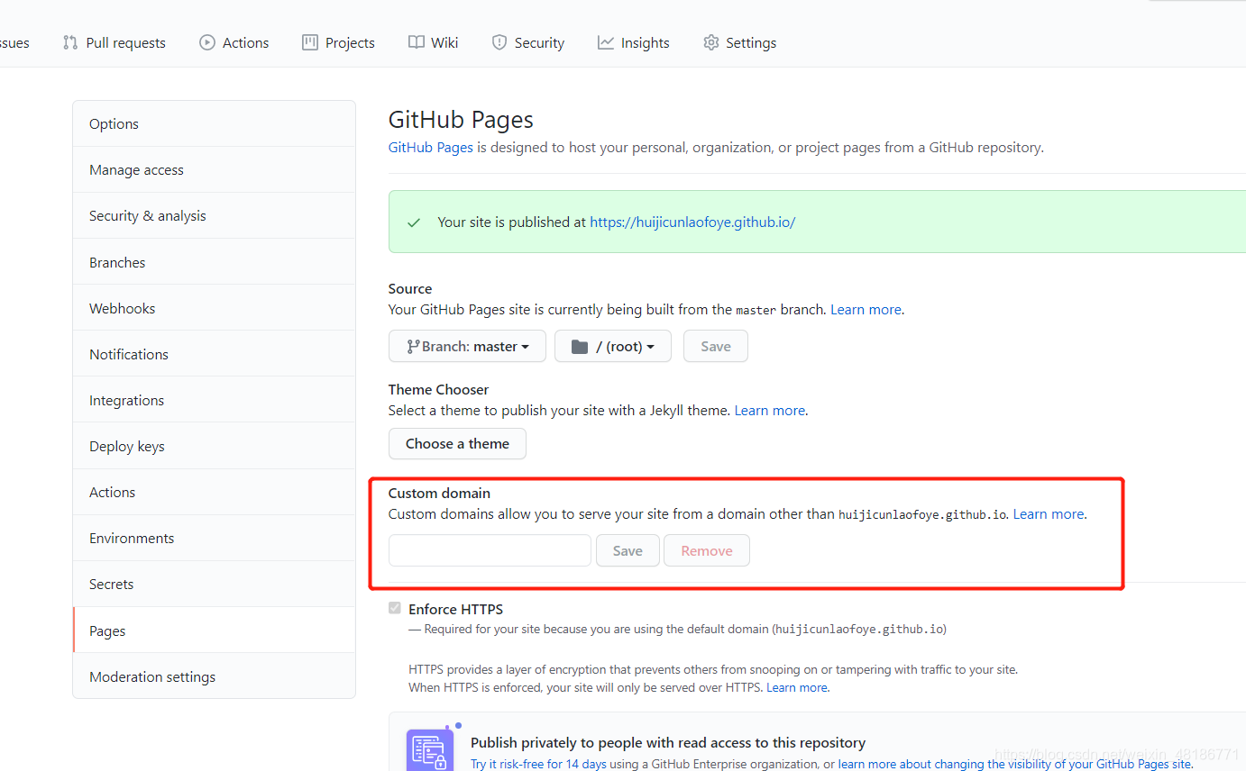This screenshot has height=771, width=1246.
Task: Open the Pull requests tab
Action: [x=115, y=42]
